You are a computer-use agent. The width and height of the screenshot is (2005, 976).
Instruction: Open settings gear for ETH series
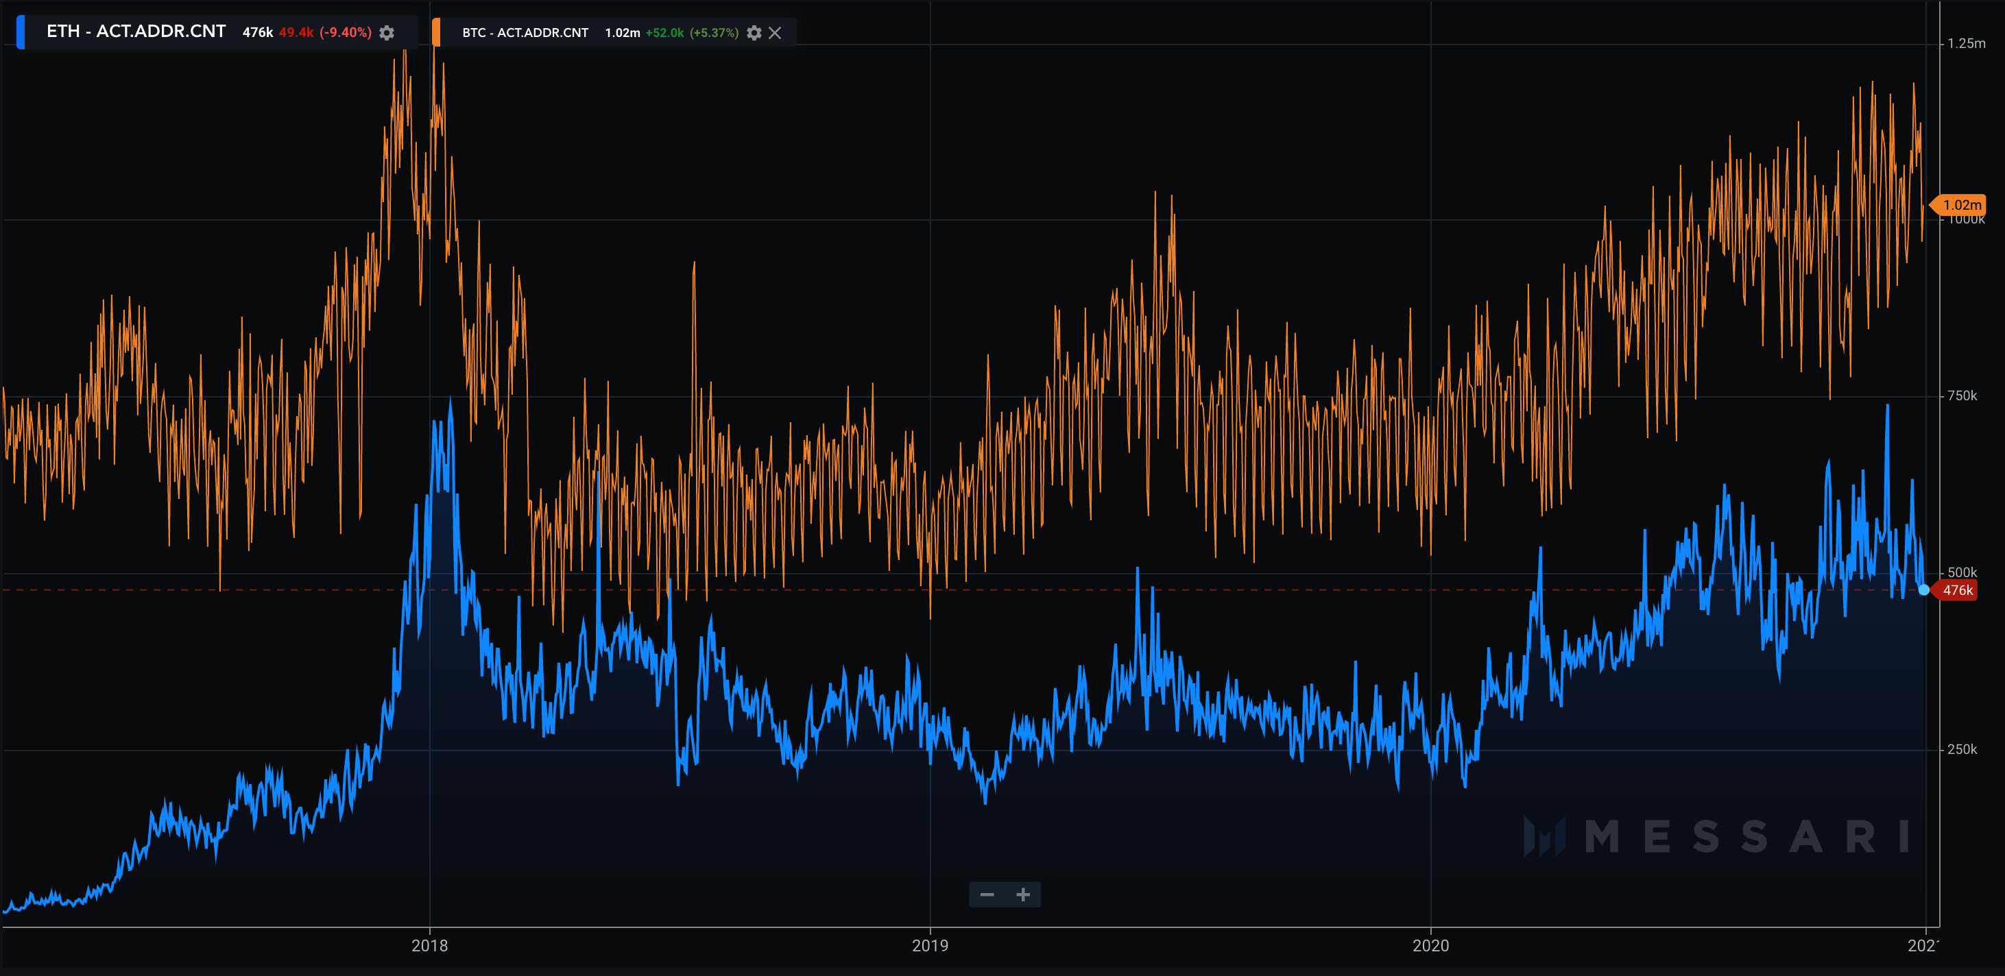387,33
